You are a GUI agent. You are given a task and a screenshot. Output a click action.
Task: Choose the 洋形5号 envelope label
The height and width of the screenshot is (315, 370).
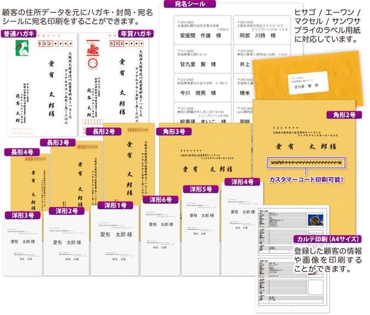point(200,189)
